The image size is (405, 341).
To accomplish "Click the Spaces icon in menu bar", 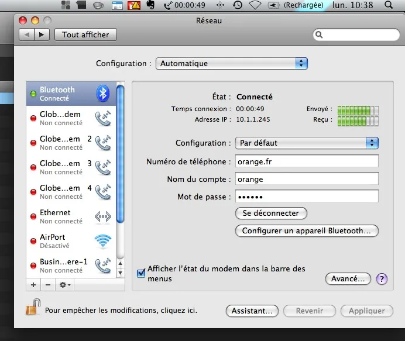I will coord(66,5).
